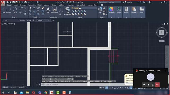Pick the Mirror tool in Modify panel
This screenshot has width=170, height=95.
[34, 11]
